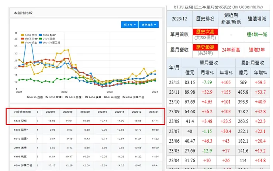Click the 連續增減 column header
This screenshot has width=273, height=171.
coord(257,19)
